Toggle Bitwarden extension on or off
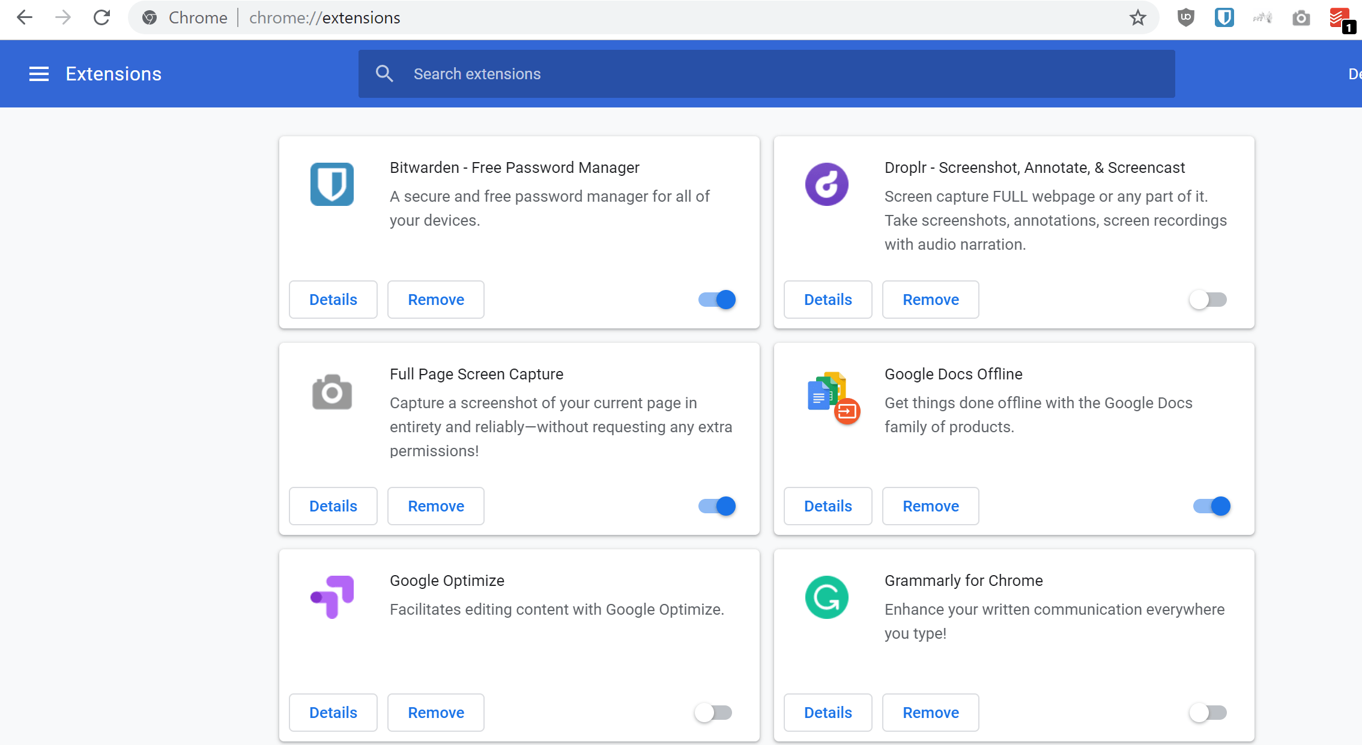 click(x=716, y=299)
